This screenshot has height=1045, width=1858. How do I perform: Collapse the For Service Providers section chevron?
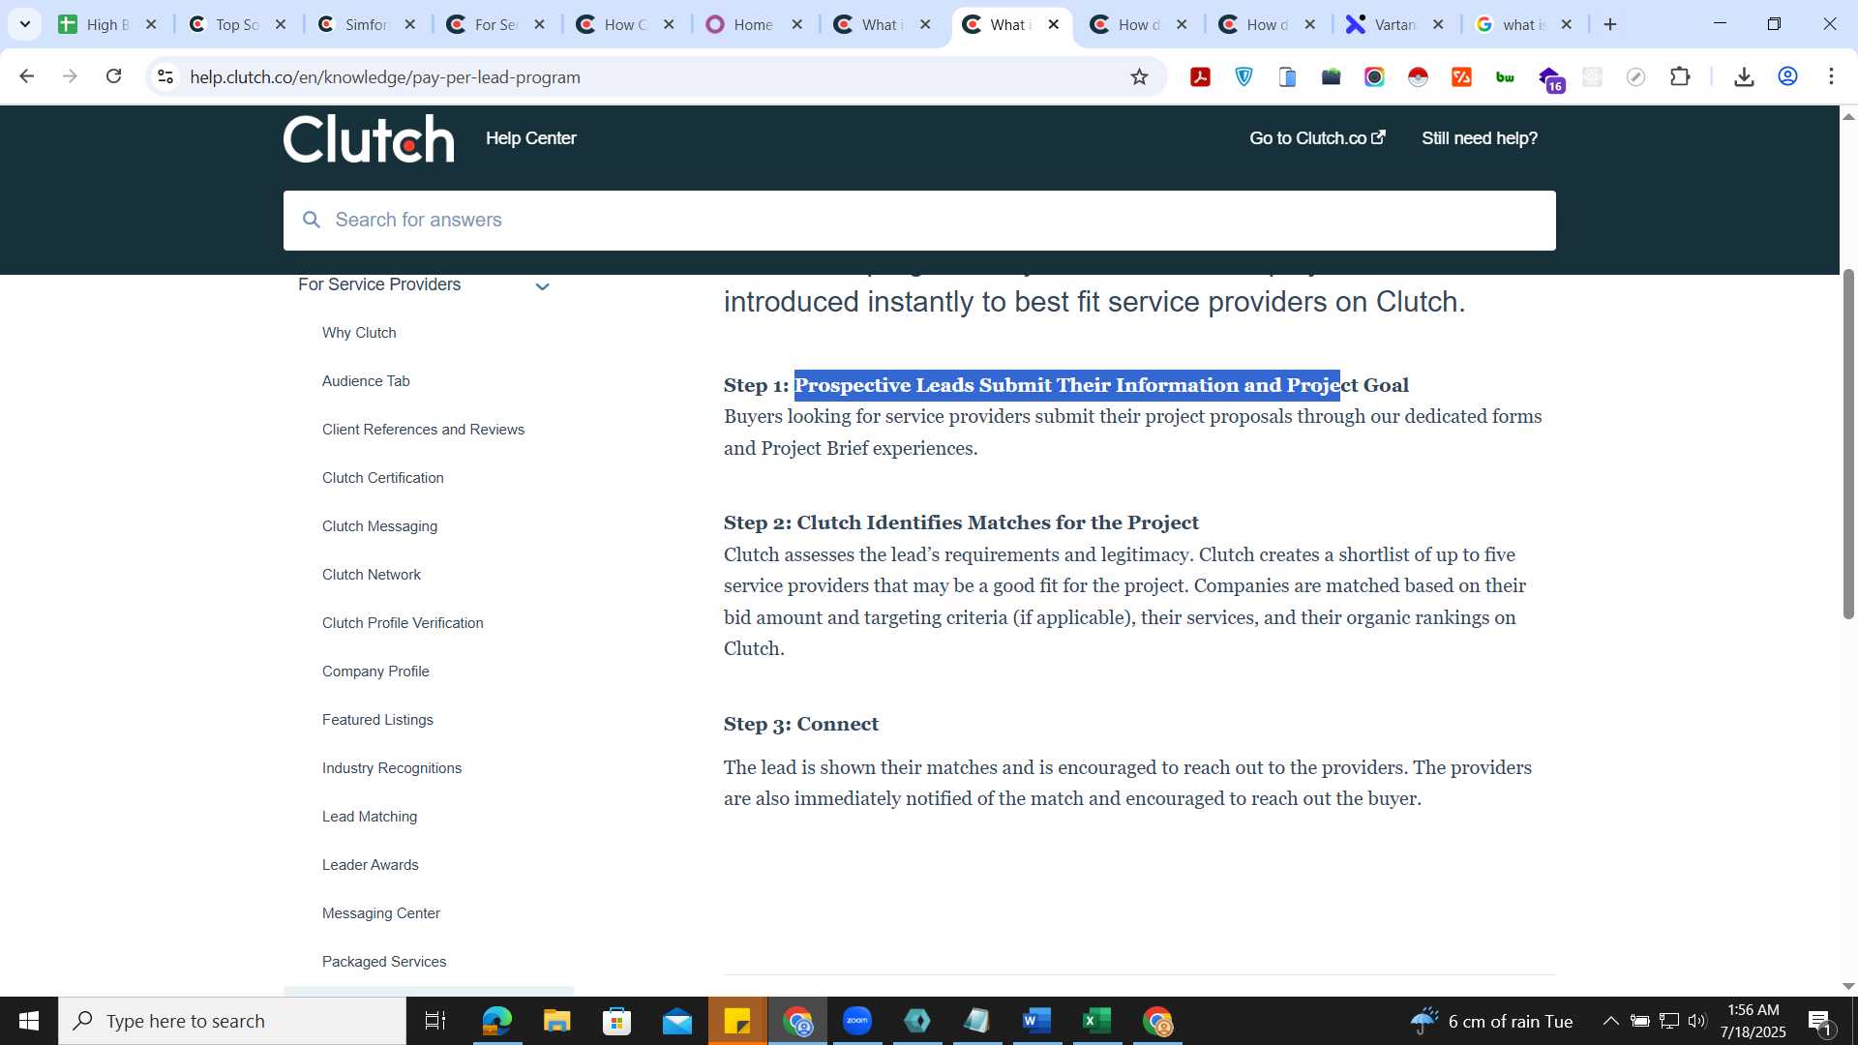[x=543, y=286]
